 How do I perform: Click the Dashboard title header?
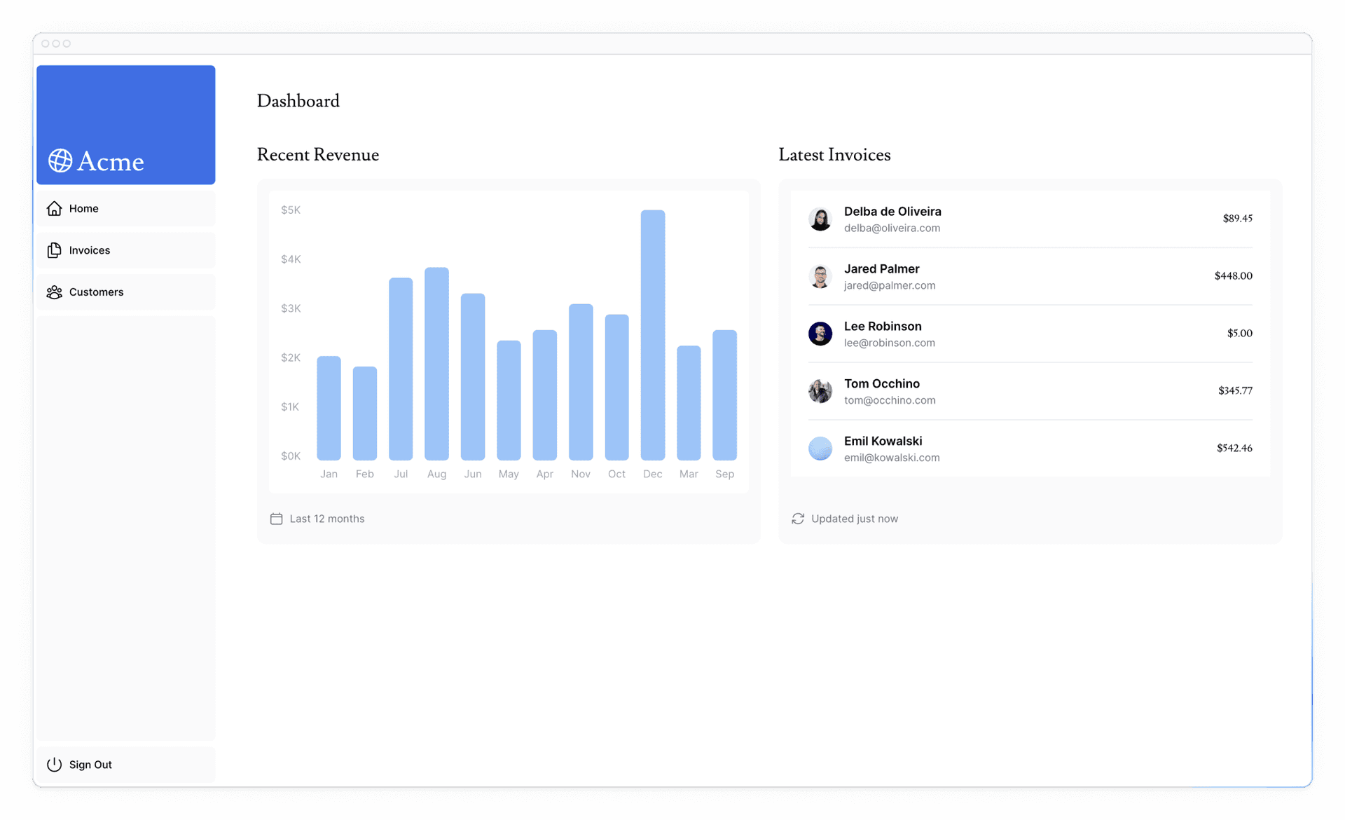[299, 100]
